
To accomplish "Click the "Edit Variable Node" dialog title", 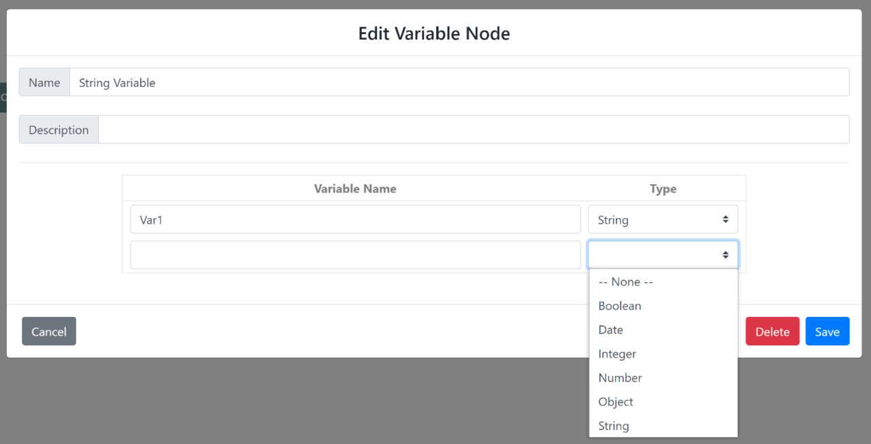I will (x=434, y=33).
